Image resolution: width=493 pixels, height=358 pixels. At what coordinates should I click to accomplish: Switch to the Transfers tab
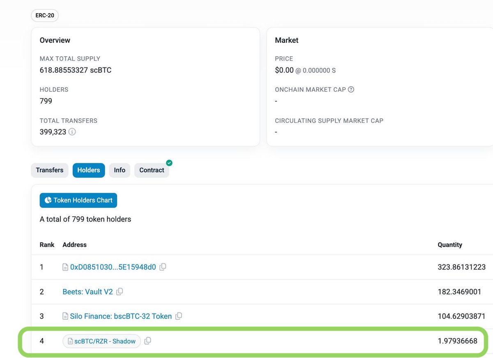tap(50, 170)
